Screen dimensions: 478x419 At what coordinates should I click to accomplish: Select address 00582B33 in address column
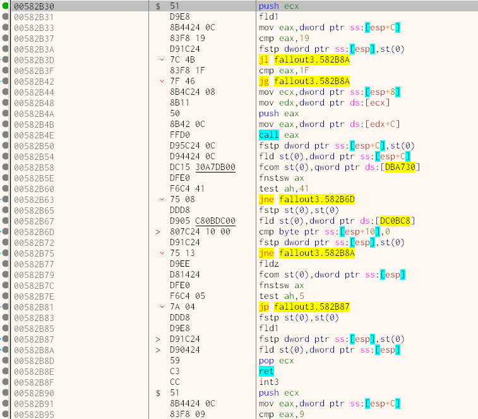click(34, 28)
